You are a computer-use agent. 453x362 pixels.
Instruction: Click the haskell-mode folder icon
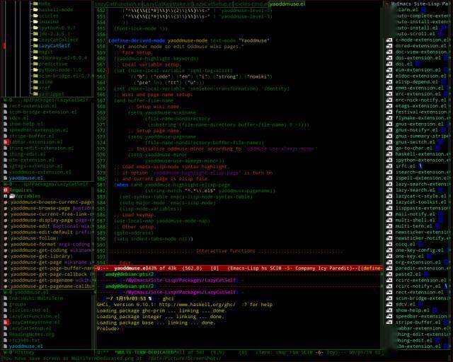tap(35, 9)
